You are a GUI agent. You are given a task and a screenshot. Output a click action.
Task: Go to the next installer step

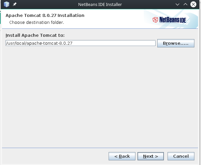click(x=151, y=156)
